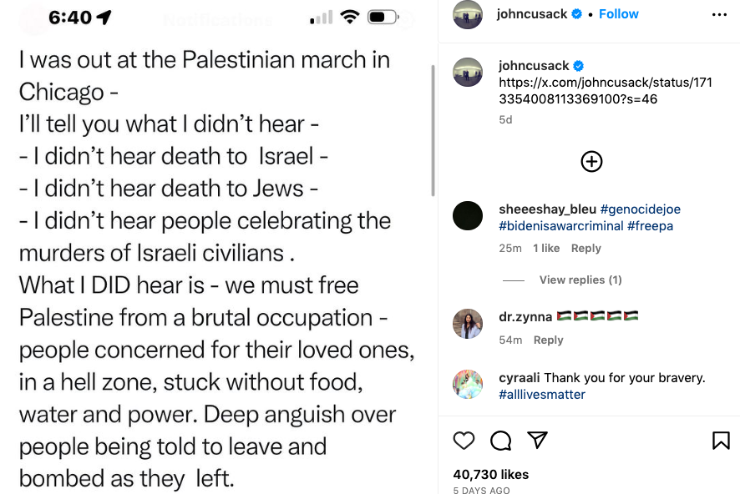The height and width of the screenshot is (494, 740).
Task: Open the #alllivesmatter hashtag
Action: tap(542, 394)
